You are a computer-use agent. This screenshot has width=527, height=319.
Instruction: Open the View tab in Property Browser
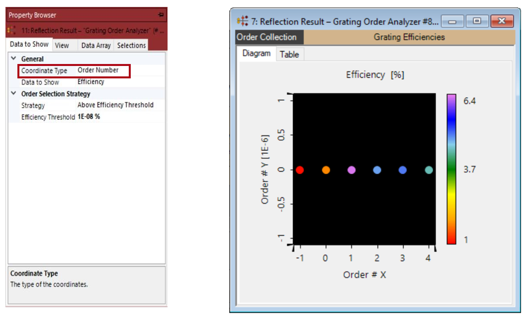[62, 45]
